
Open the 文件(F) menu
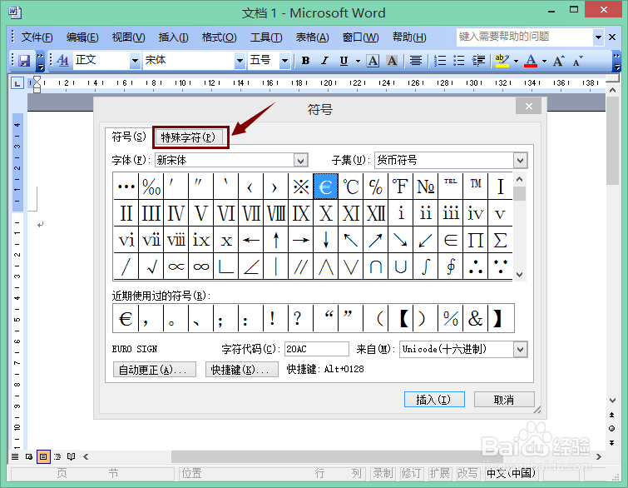(37, 37)
